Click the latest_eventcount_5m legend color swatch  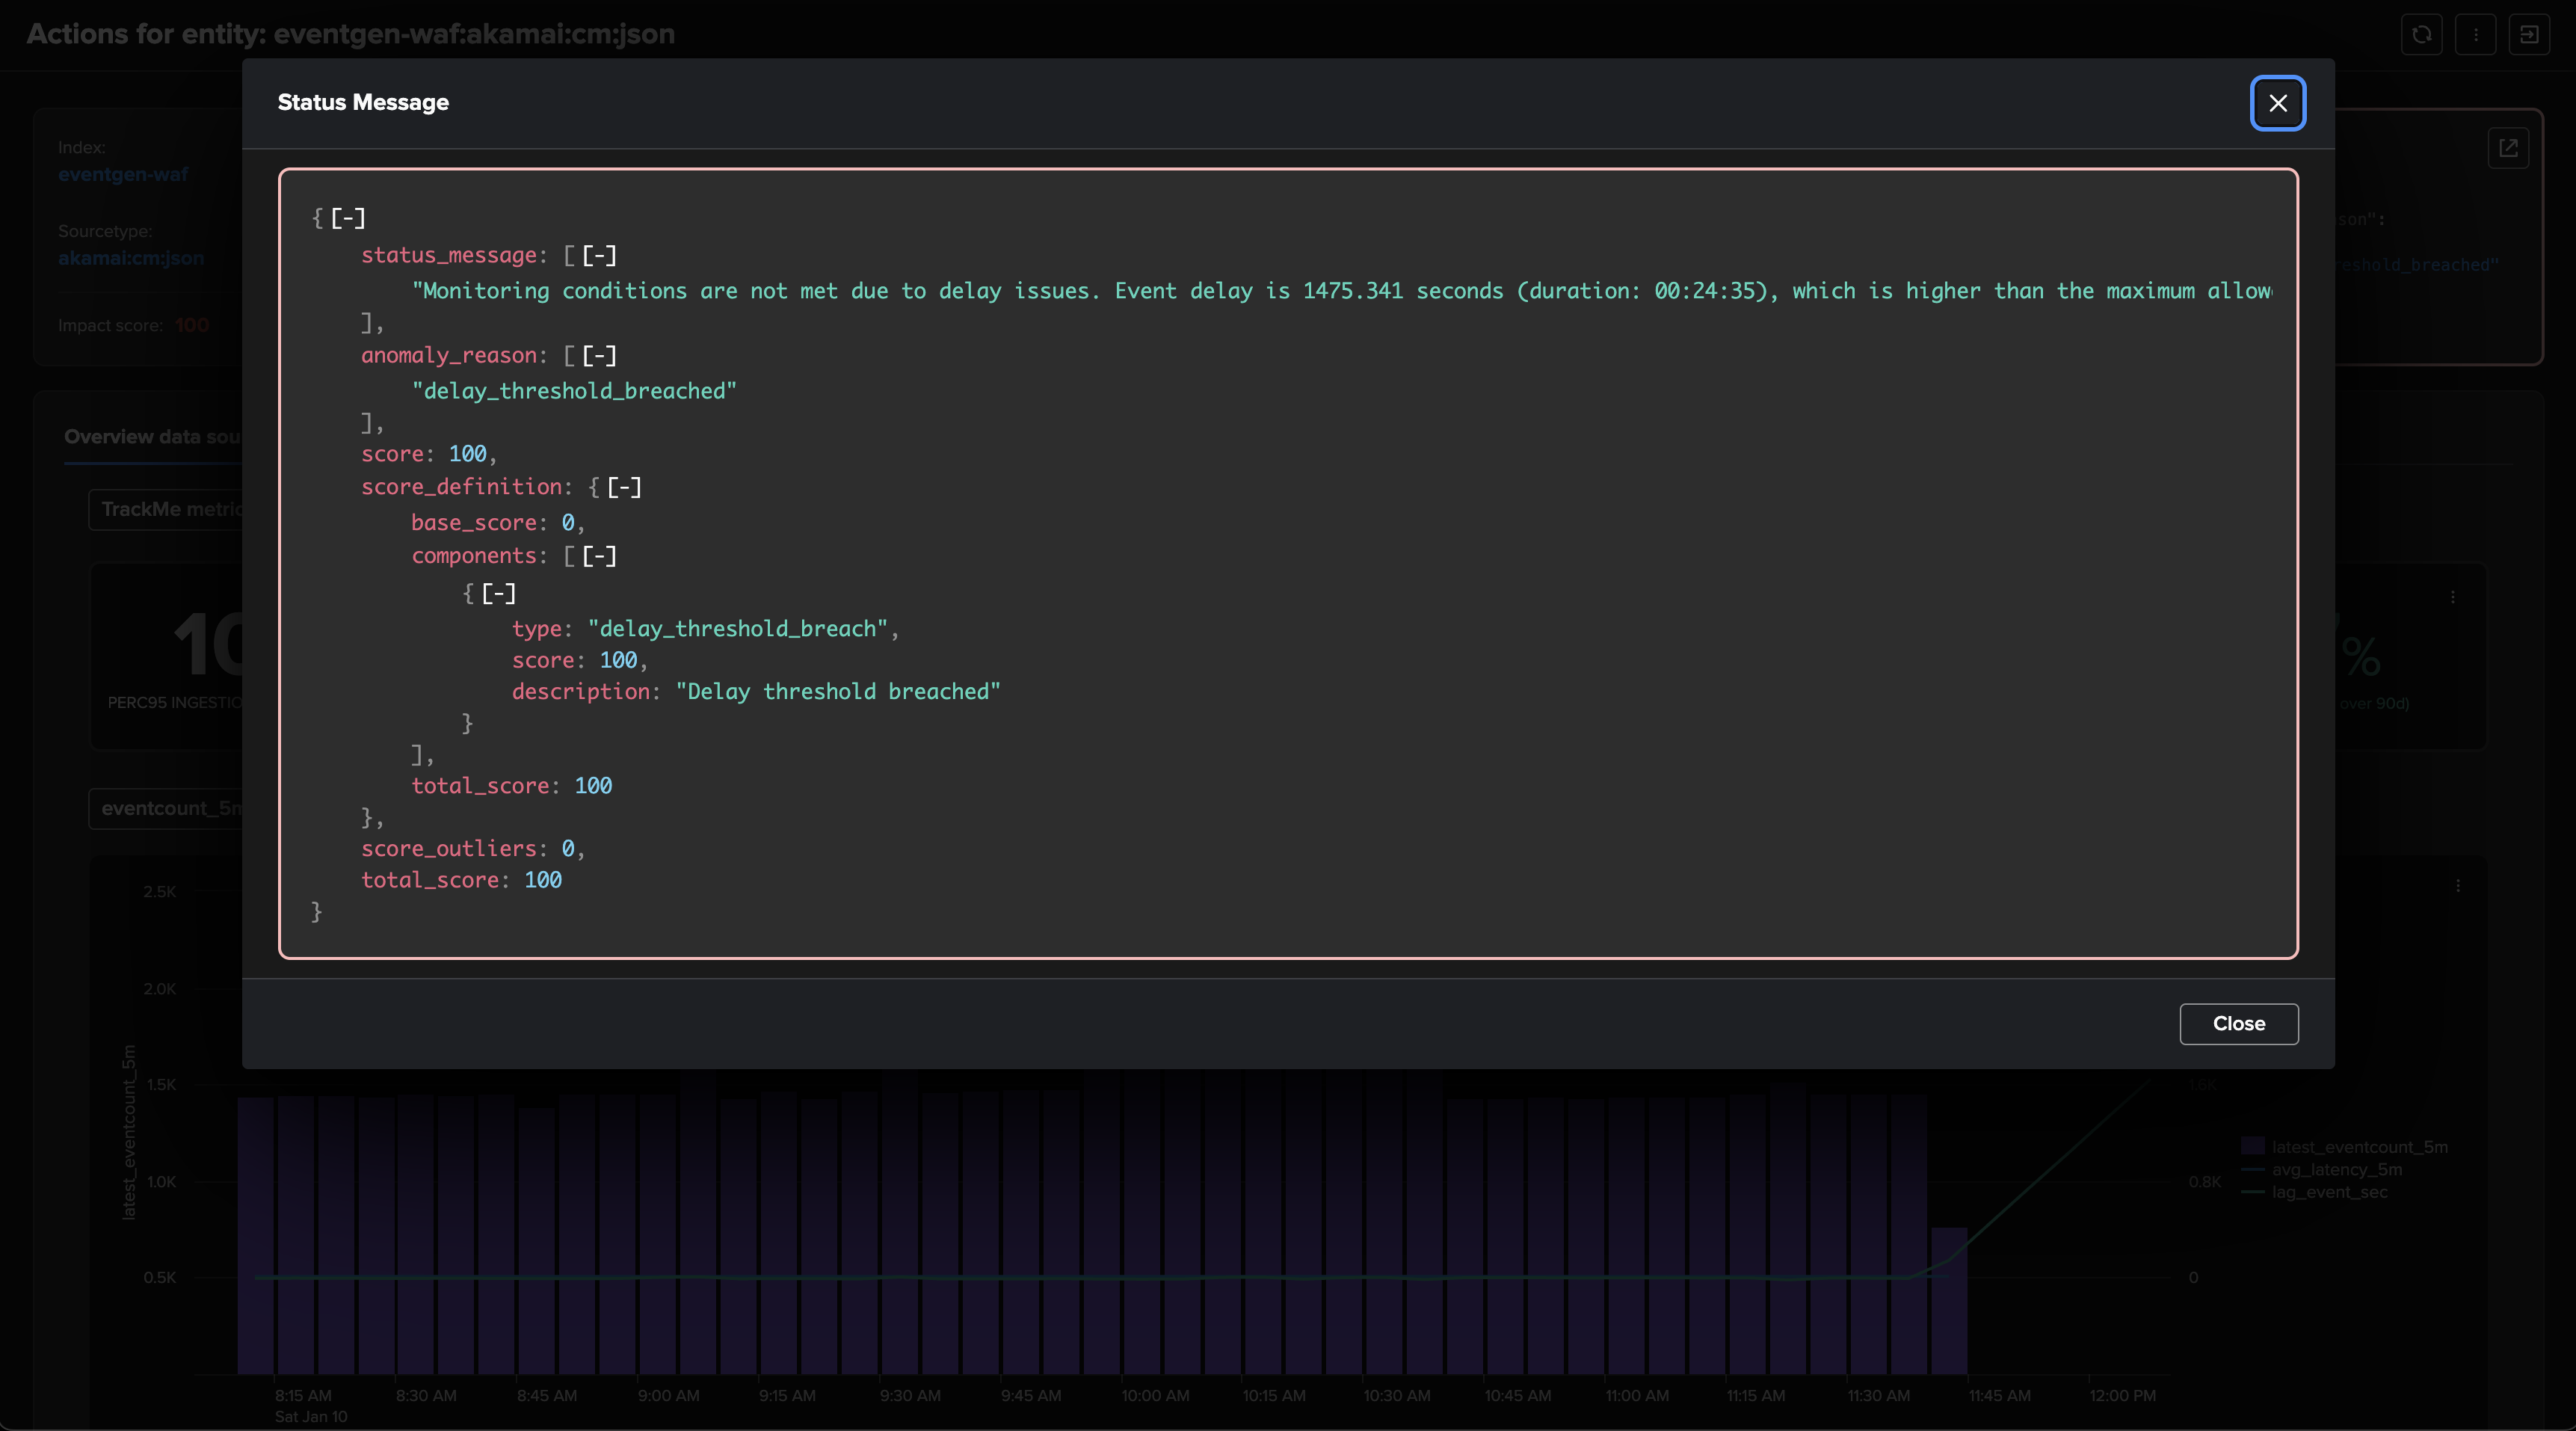[x=2252, y=1146]
